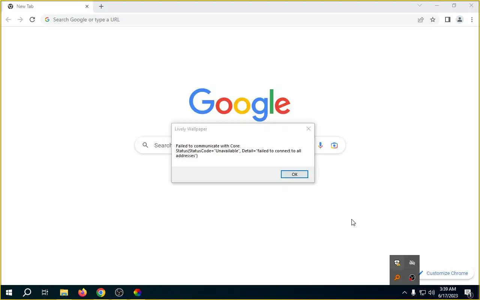Open the OBS Studio recording tray icon
480x300 pixels.
[x=412, y=277]
